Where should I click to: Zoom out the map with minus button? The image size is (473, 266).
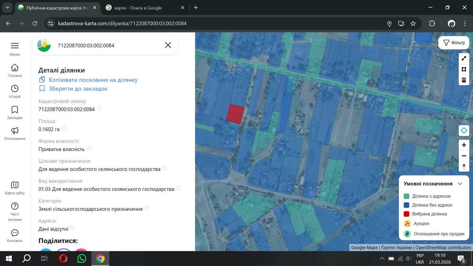click(464, 156)
